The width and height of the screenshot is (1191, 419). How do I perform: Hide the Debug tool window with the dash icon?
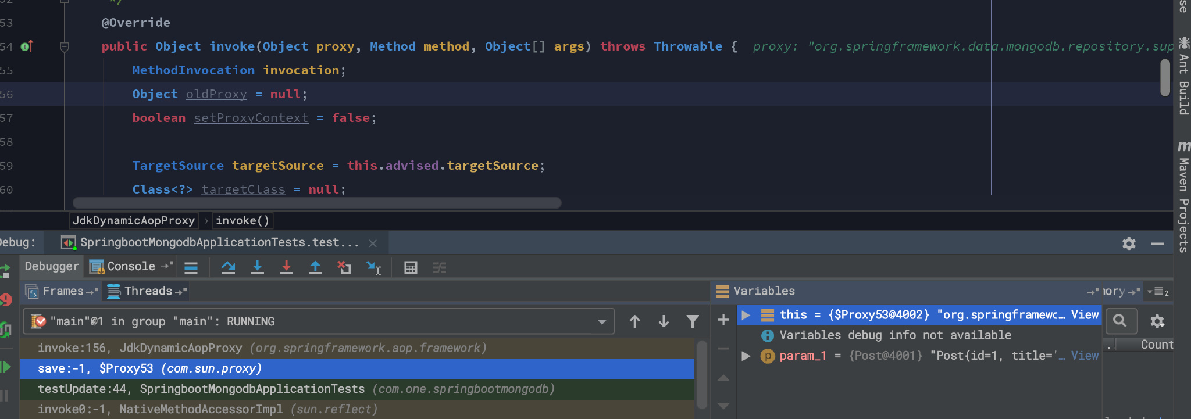click(1158, 243)
